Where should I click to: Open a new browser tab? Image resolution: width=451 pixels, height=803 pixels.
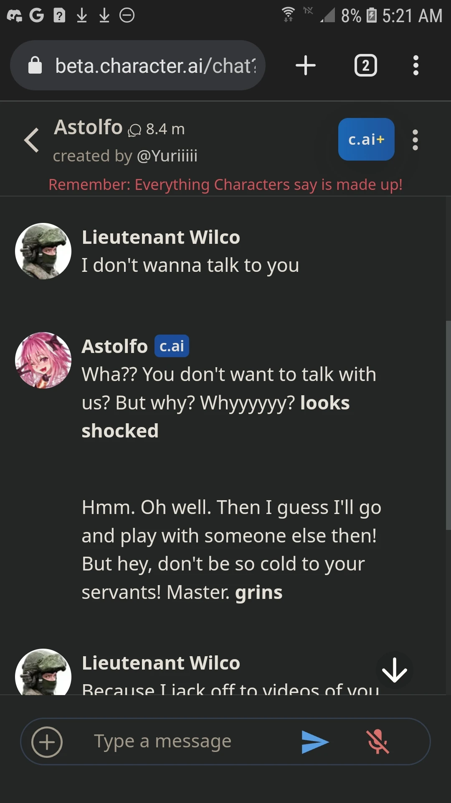pos(306,66)
